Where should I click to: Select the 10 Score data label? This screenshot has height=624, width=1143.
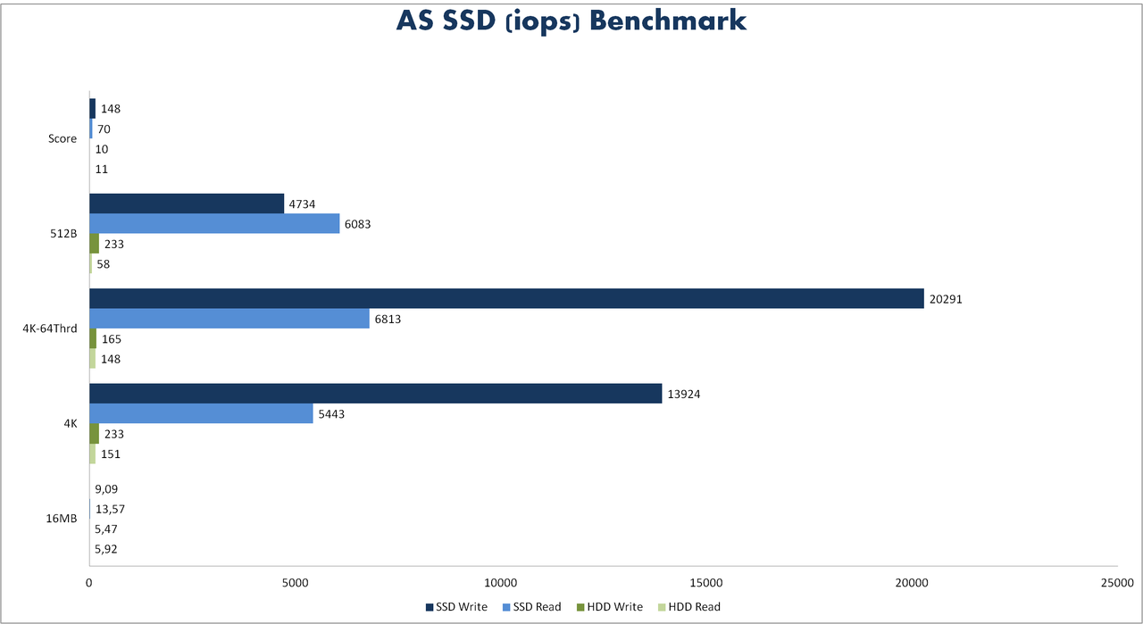[101, 149]
